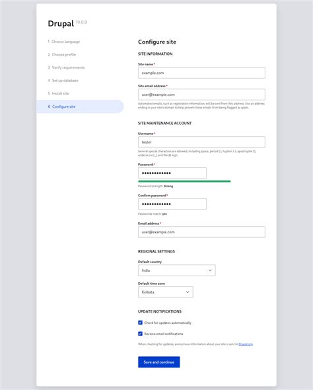The width and height of the screenshot is (313, 390).
Task: Disable Receive email notifications checkbox
Action: click(x=141, y=334)
